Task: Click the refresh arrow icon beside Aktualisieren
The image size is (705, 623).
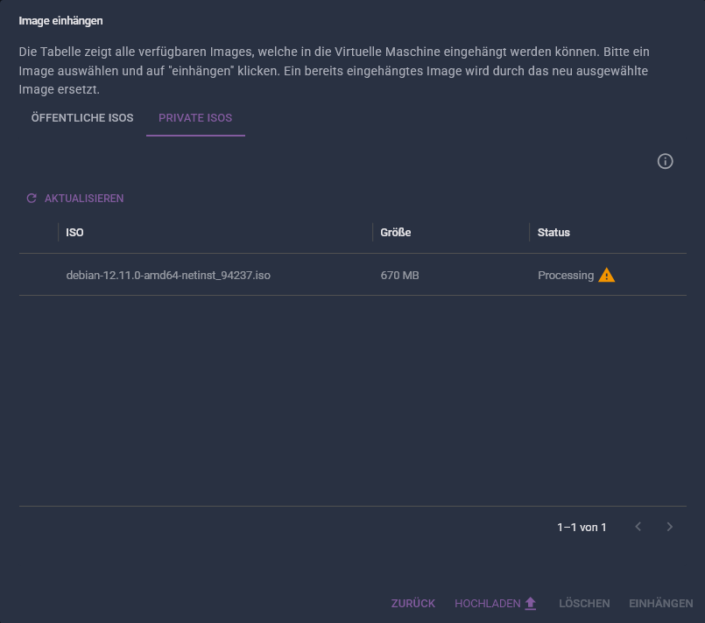Action: (x=32, y=198)
